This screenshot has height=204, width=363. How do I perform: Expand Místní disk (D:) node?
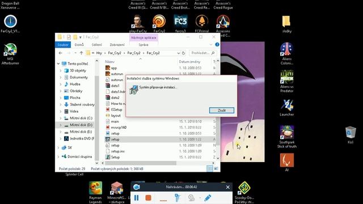[61, 125]
